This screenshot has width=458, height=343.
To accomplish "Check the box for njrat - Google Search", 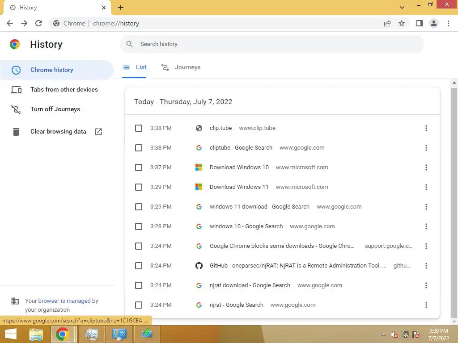I will pyautogui.click(x=139, y=305).
